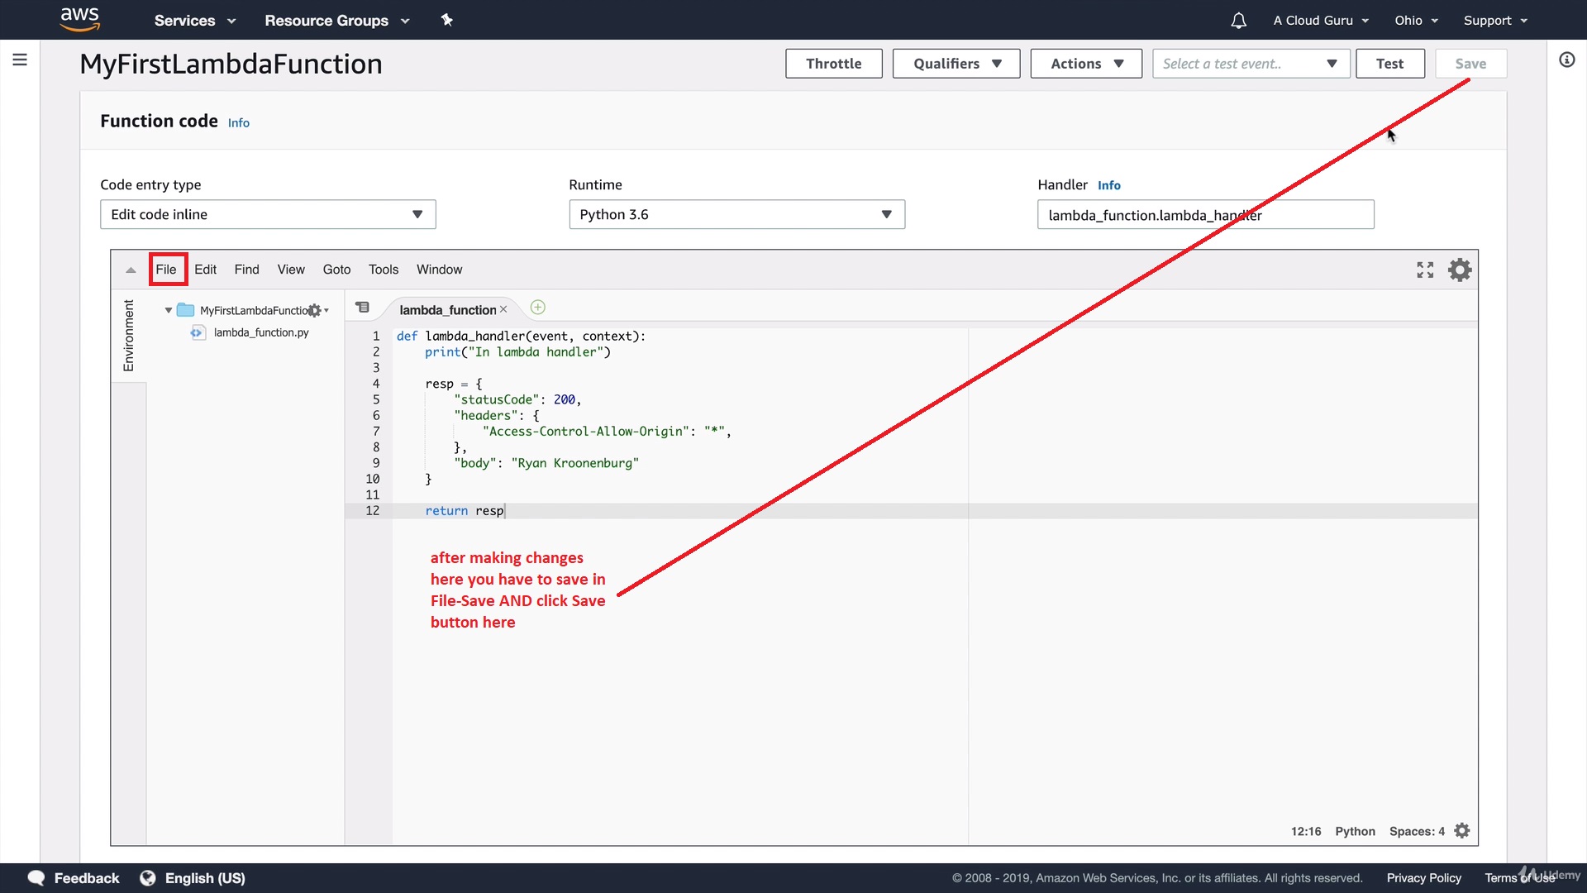Open folder settings gear in Environment tree
The height and width of the screenshot is (893, 1587).
(x=315, y=310)
